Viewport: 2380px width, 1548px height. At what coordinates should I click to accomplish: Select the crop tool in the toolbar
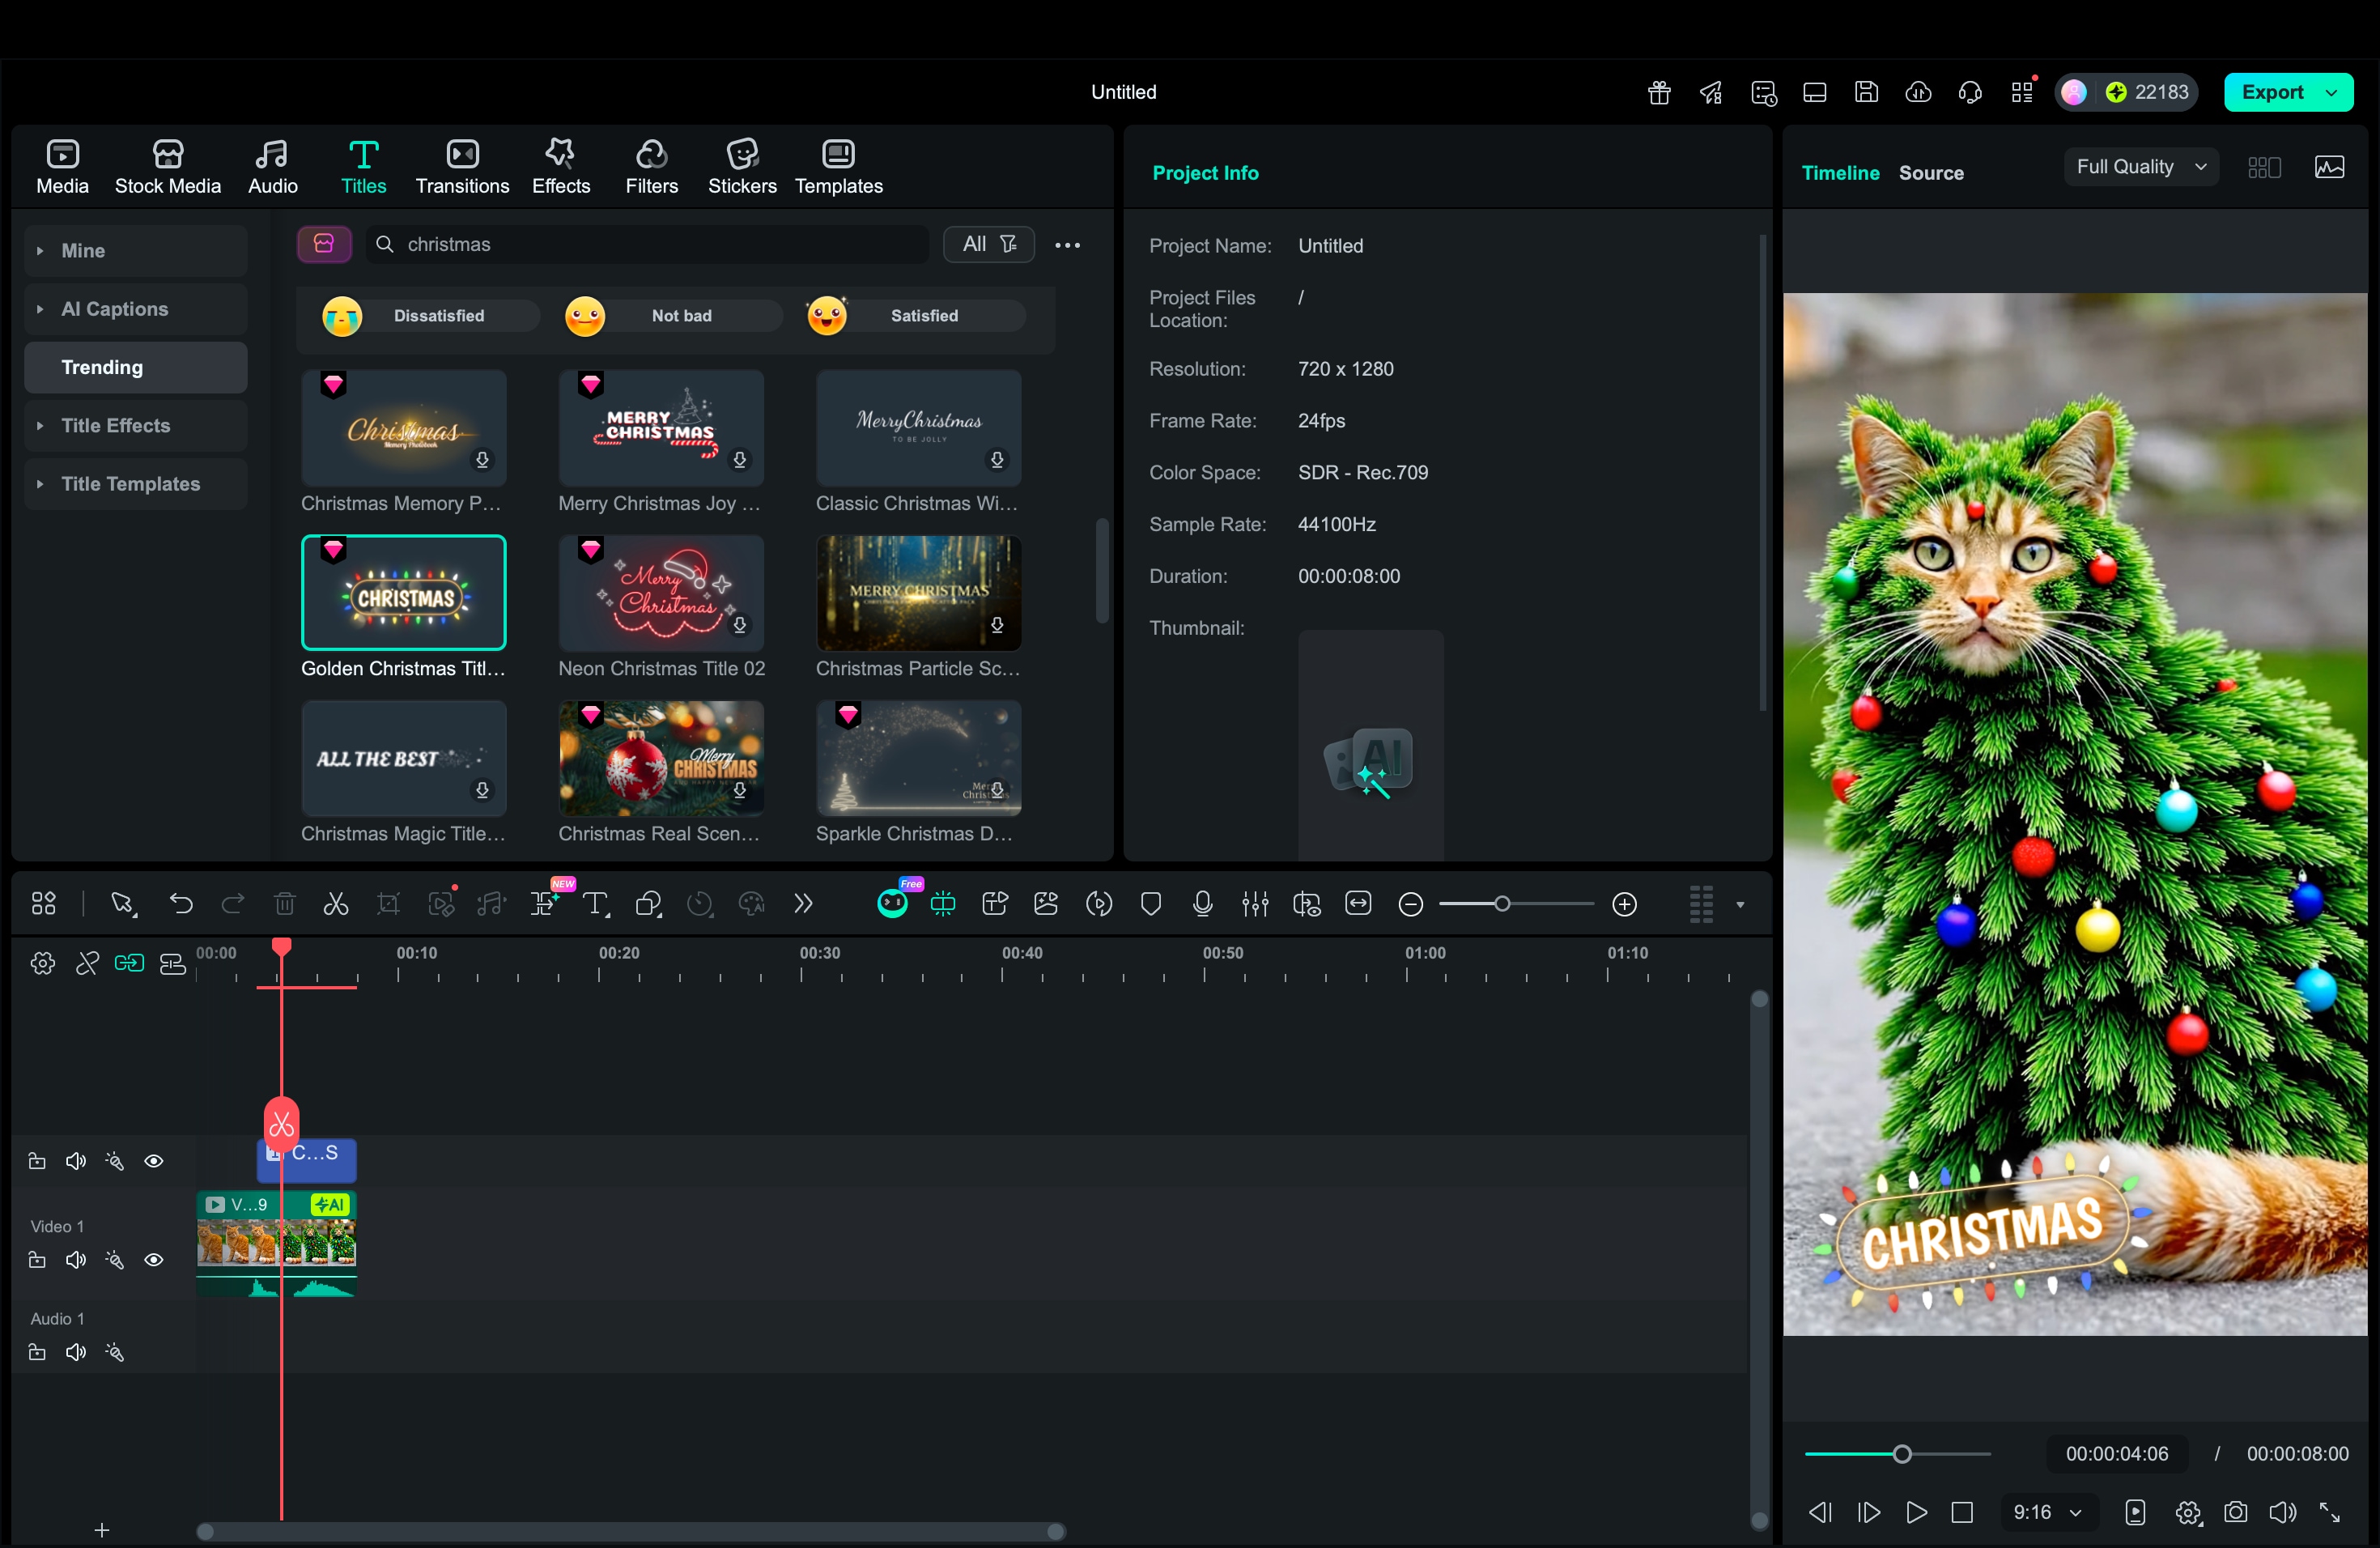[x=389, y=903]
